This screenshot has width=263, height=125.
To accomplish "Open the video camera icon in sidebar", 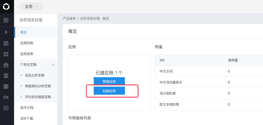I will [x=6, y=97].
